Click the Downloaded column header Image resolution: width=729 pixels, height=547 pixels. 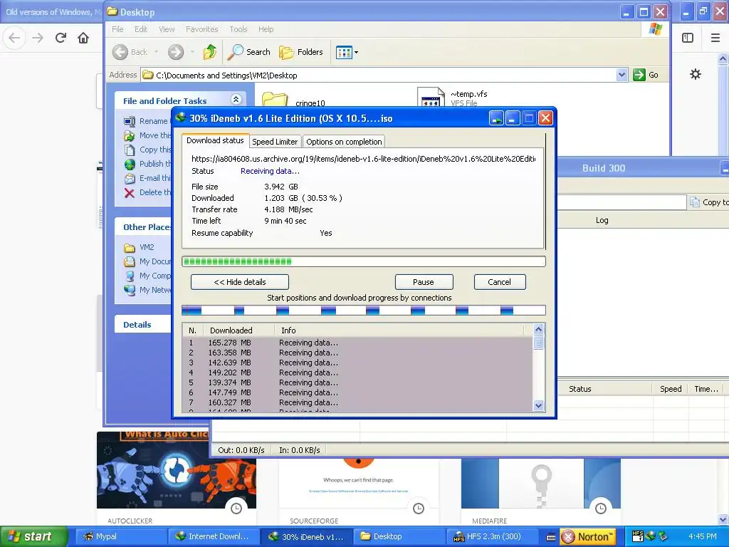[238, 330]
